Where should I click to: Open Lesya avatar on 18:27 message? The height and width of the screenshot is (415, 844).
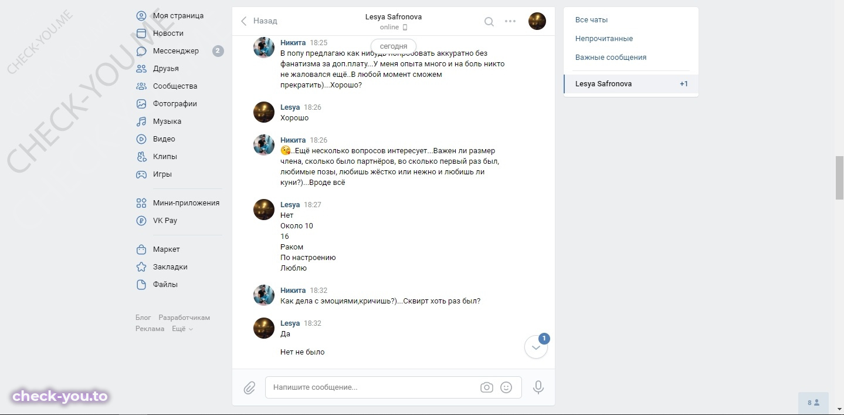pyautogui.click(x=264, y=210)
